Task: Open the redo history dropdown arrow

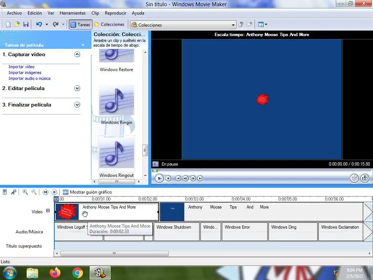Action: pos(63,24)
